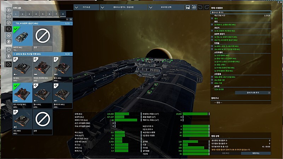The image size is (283, 159).
Task: Click the small icon inside the search field
Action: (67, 19)
